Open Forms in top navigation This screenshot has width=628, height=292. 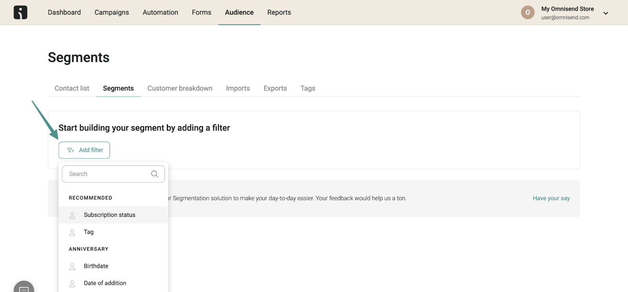coord(202,13)
